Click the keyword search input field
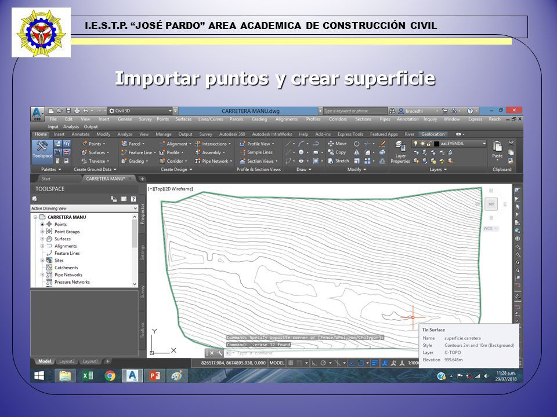This screenshot has height=417, width=557. click(355, 111)
